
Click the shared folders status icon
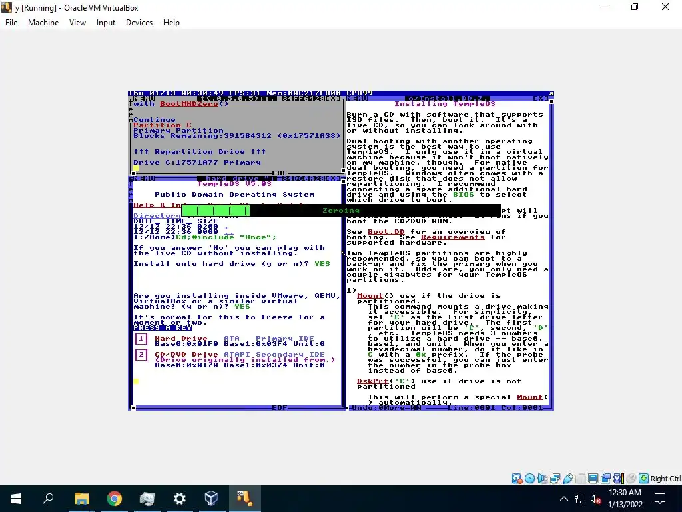click(x=580, y=479)
